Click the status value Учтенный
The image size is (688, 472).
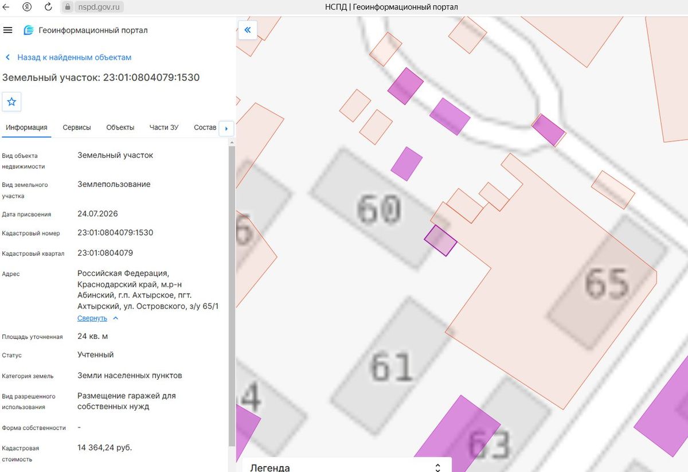click(96, 354)
